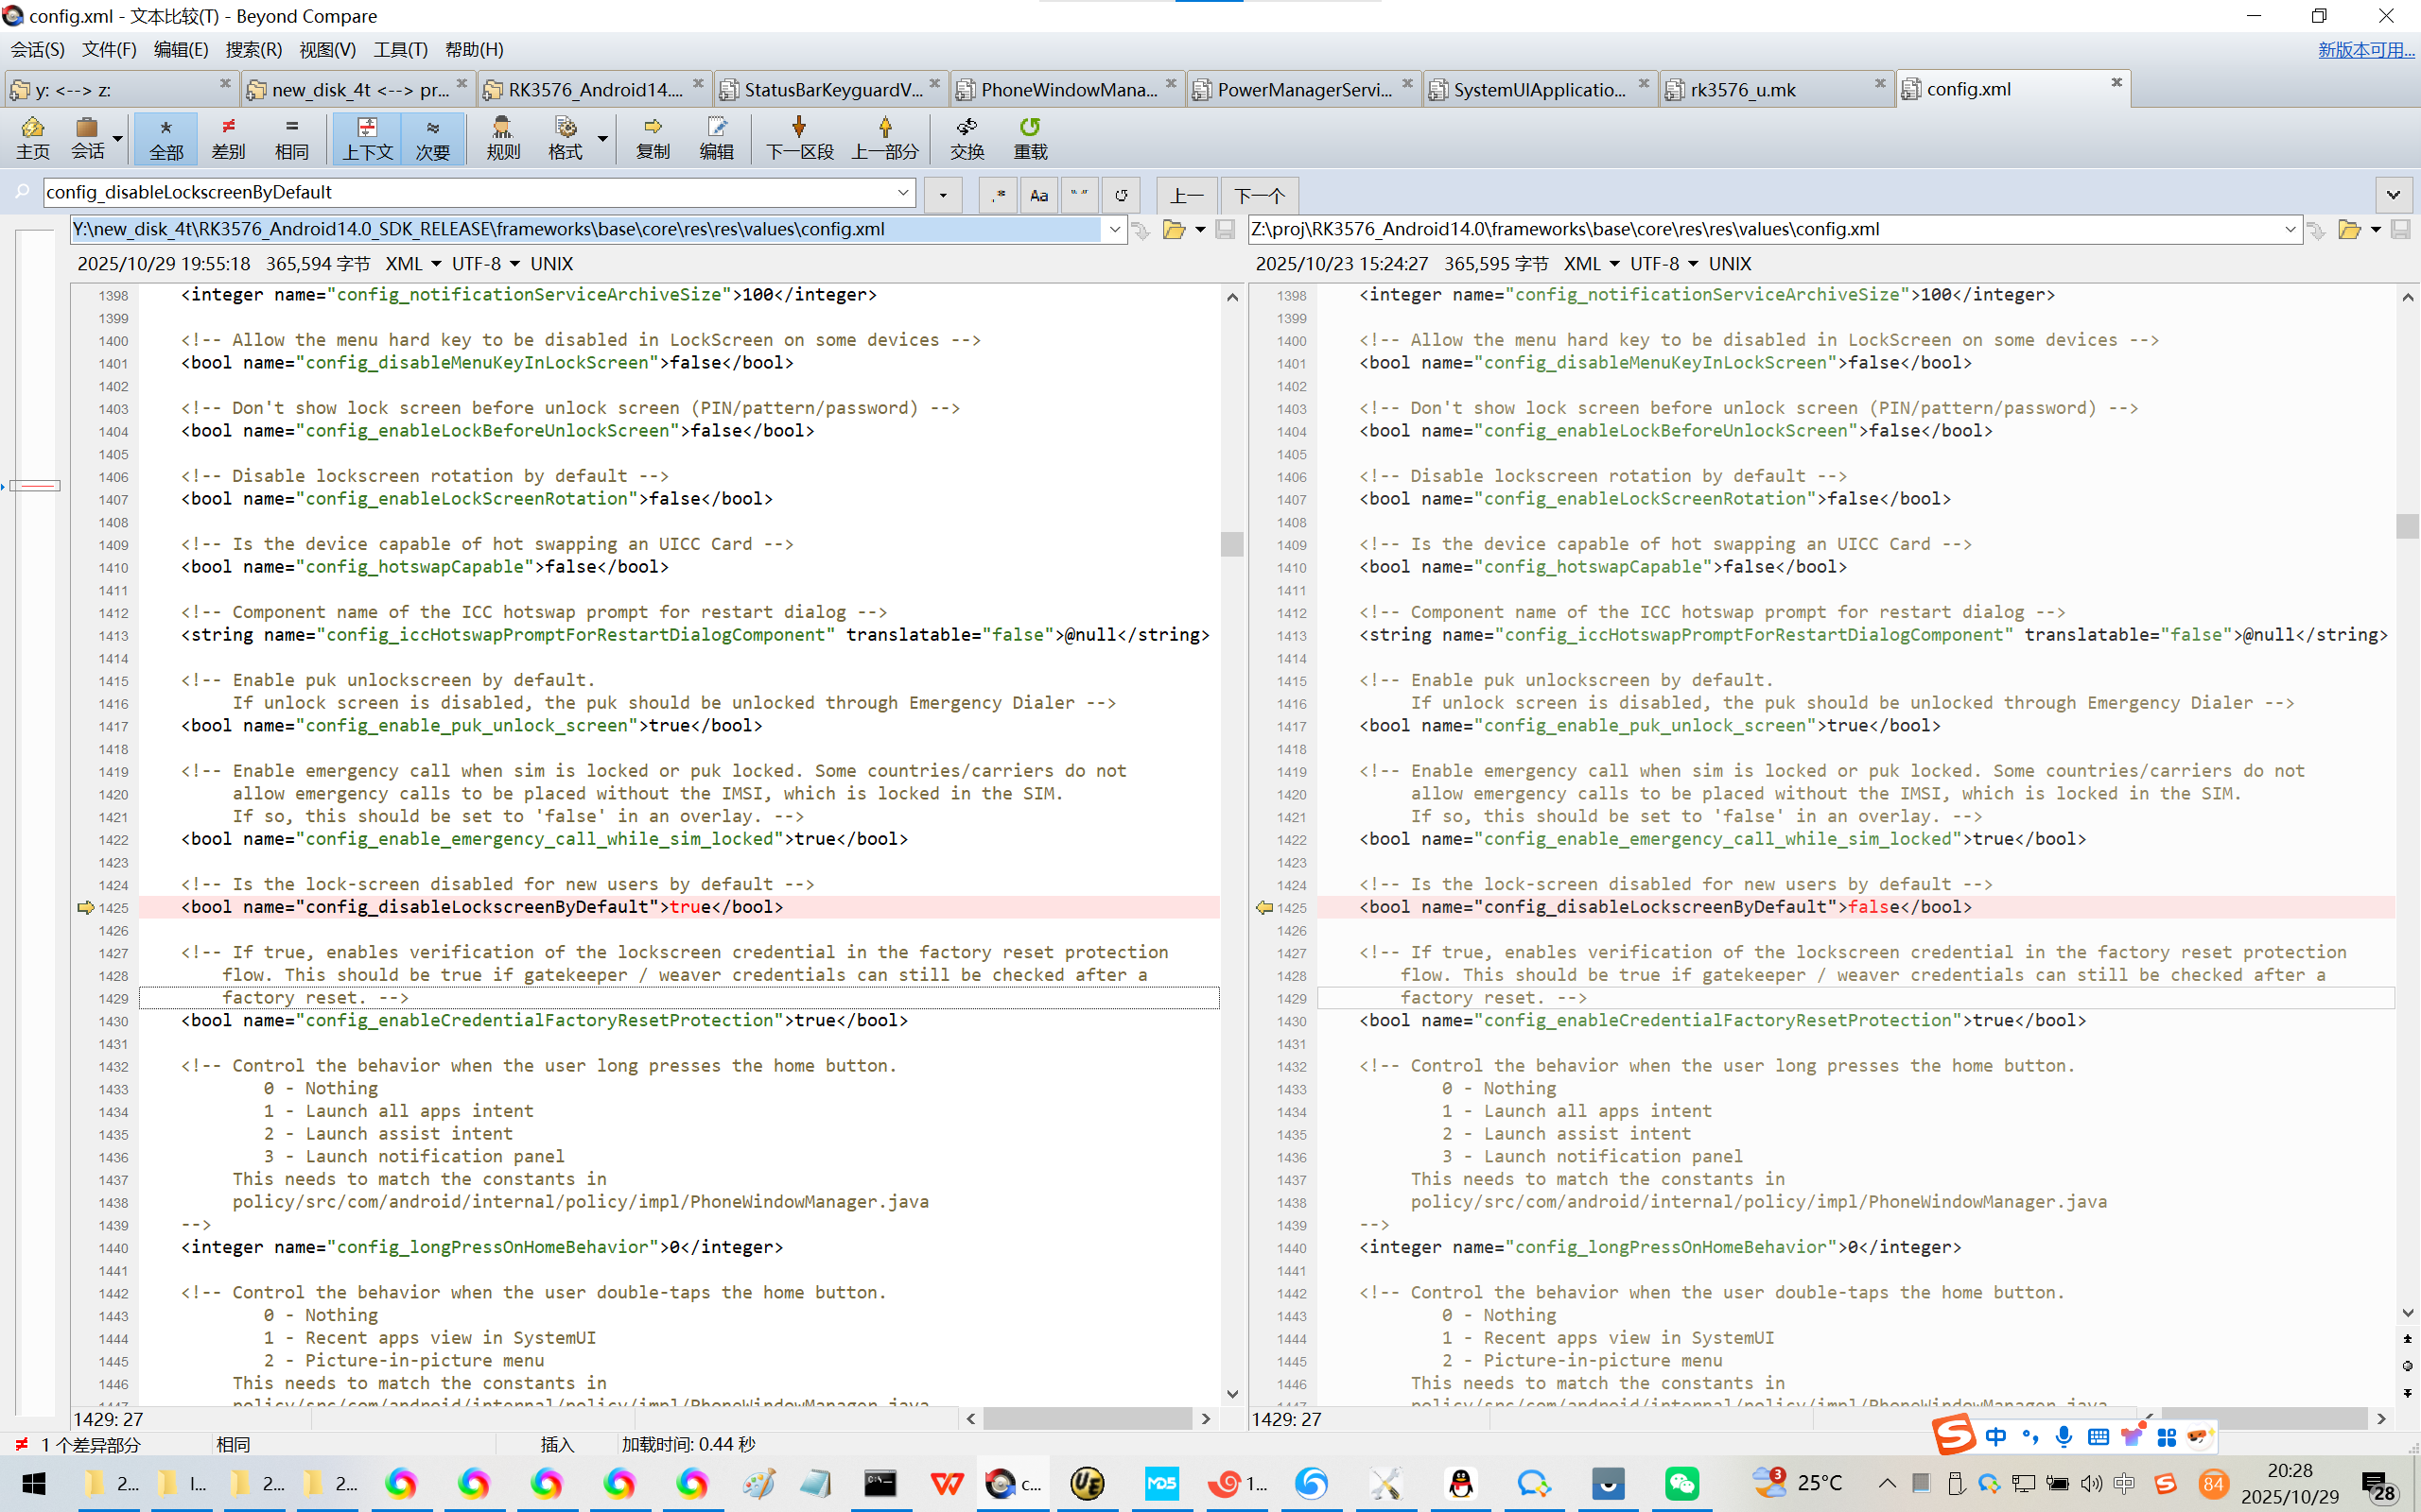Click the Home (主页) toolbar icon
This screenshot has width=2421, height=1512.
coord(32,137)
